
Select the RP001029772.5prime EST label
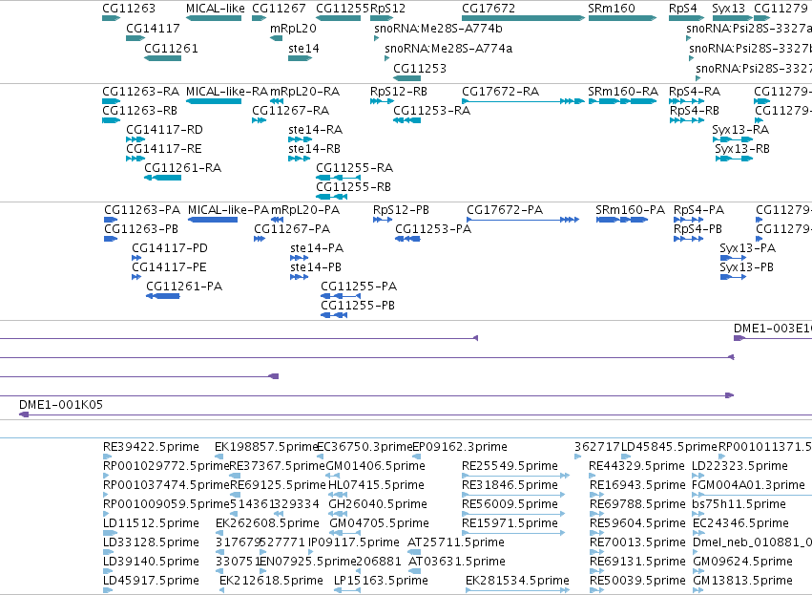pyautogui.click(x=166, y=466)
